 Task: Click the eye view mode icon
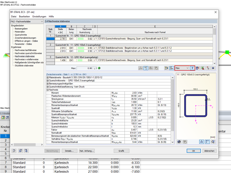tap(213, 68)
